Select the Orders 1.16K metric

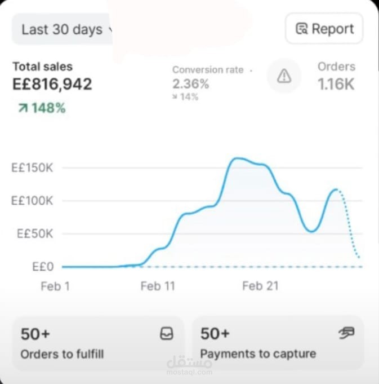tap(336, 77)
